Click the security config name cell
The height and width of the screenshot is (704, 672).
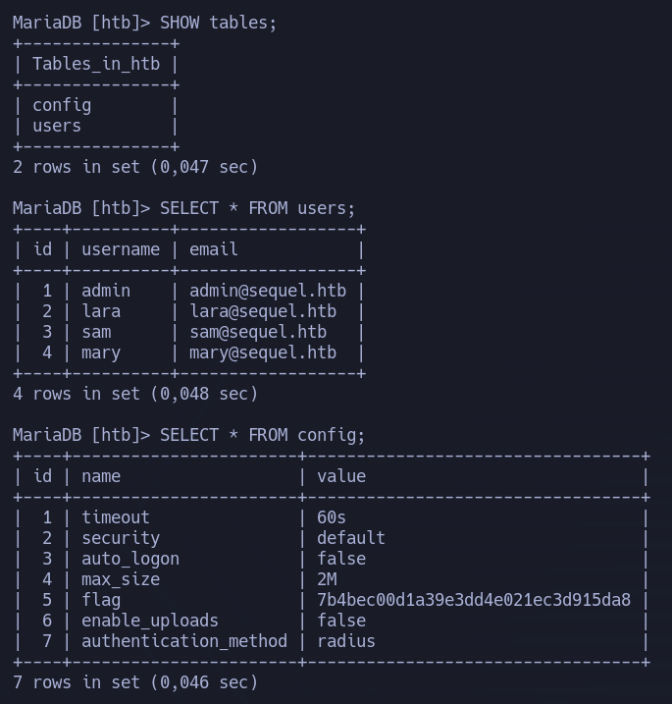(x=121, y=538)
